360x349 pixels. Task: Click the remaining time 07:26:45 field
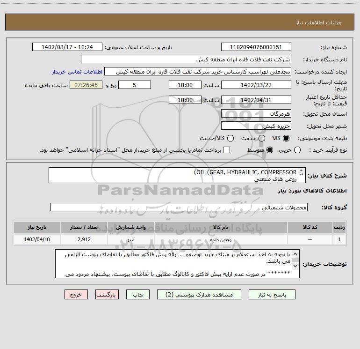tap(86, 85)
